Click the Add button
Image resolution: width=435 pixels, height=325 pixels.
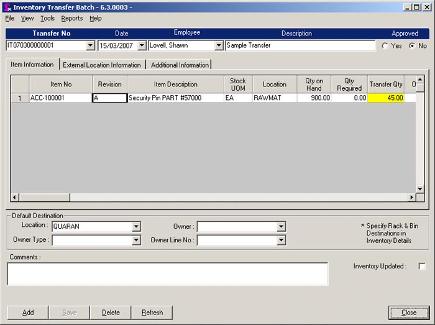28,313
